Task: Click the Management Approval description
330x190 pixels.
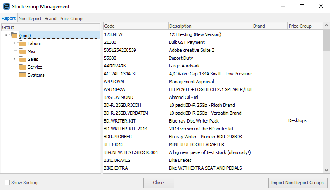Action: pos(191,82)
